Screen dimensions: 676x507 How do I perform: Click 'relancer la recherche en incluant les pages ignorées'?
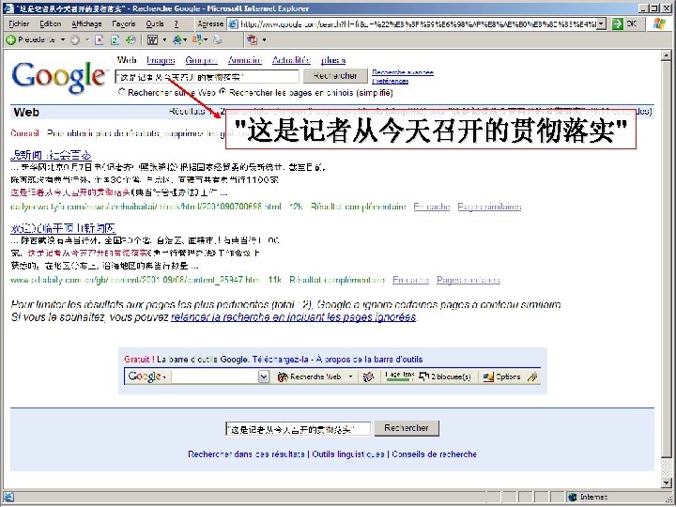pos(294,317)
